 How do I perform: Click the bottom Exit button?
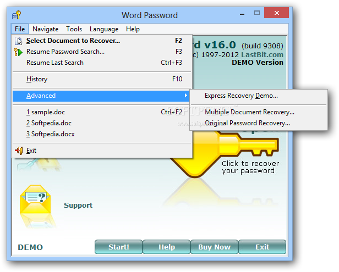click(263, 247)
